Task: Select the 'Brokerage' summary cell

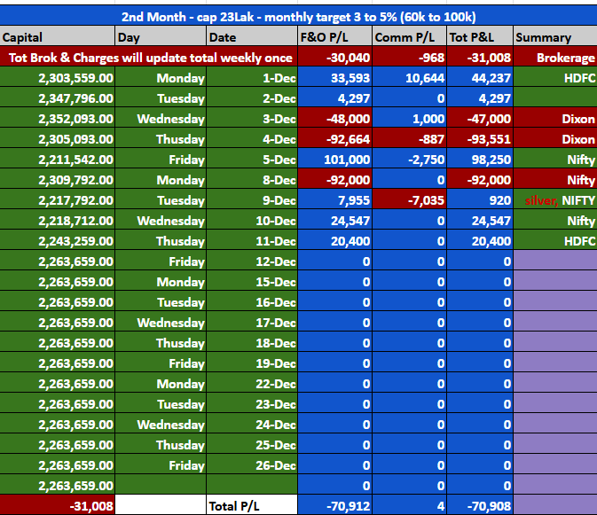Action: click(555, 58)
